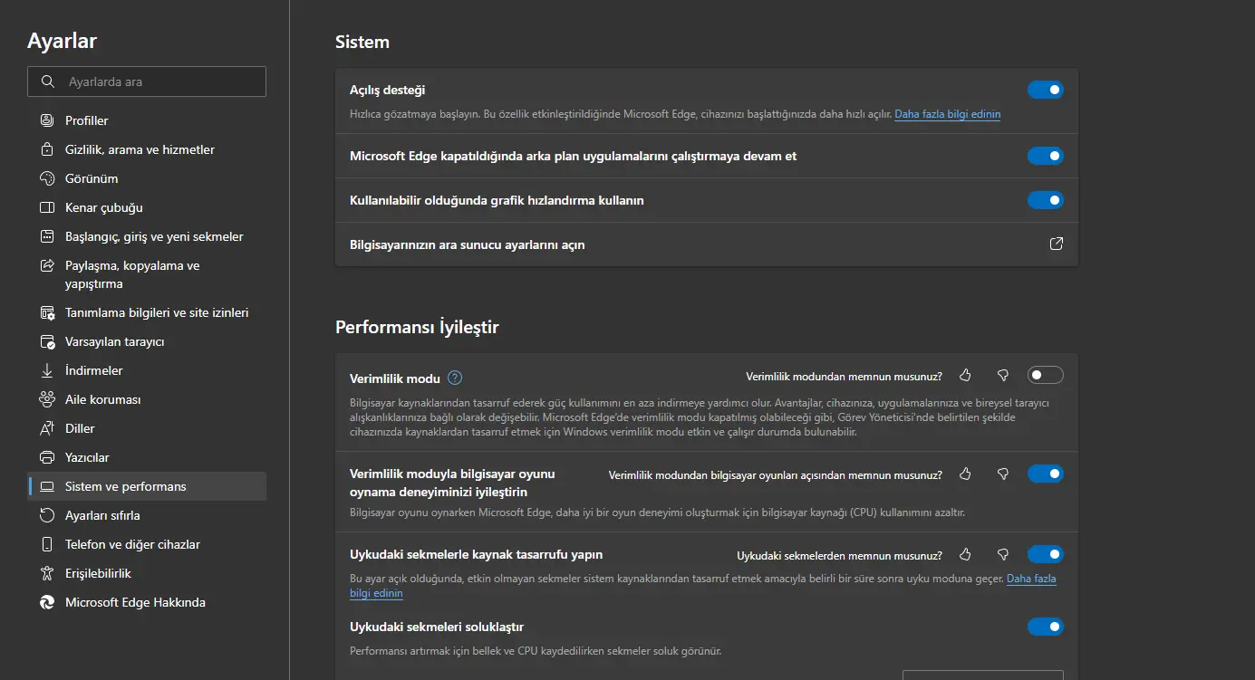Viewport: 1255px width, 680px height.
Task: Click 'Verimlilik modundan memnun musunuz?' text
Action: [x=844, y=376]
